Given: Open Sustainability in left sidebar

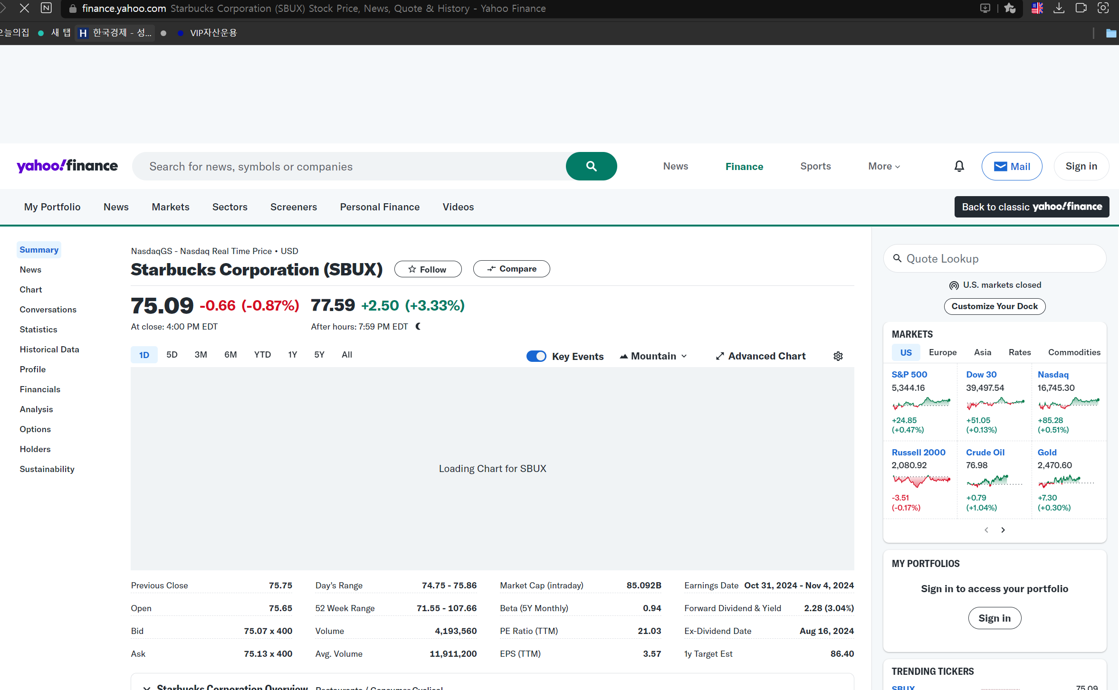Looking at the screenshot, I should tap(47, 469).
